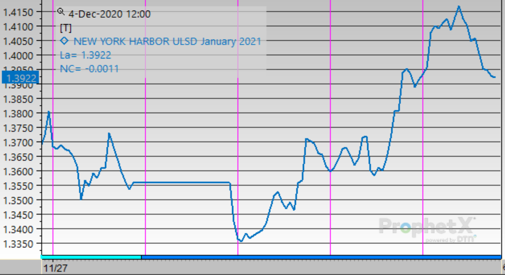Click the 1.3550 price axis label
The image size is (505, 275).
19,185
